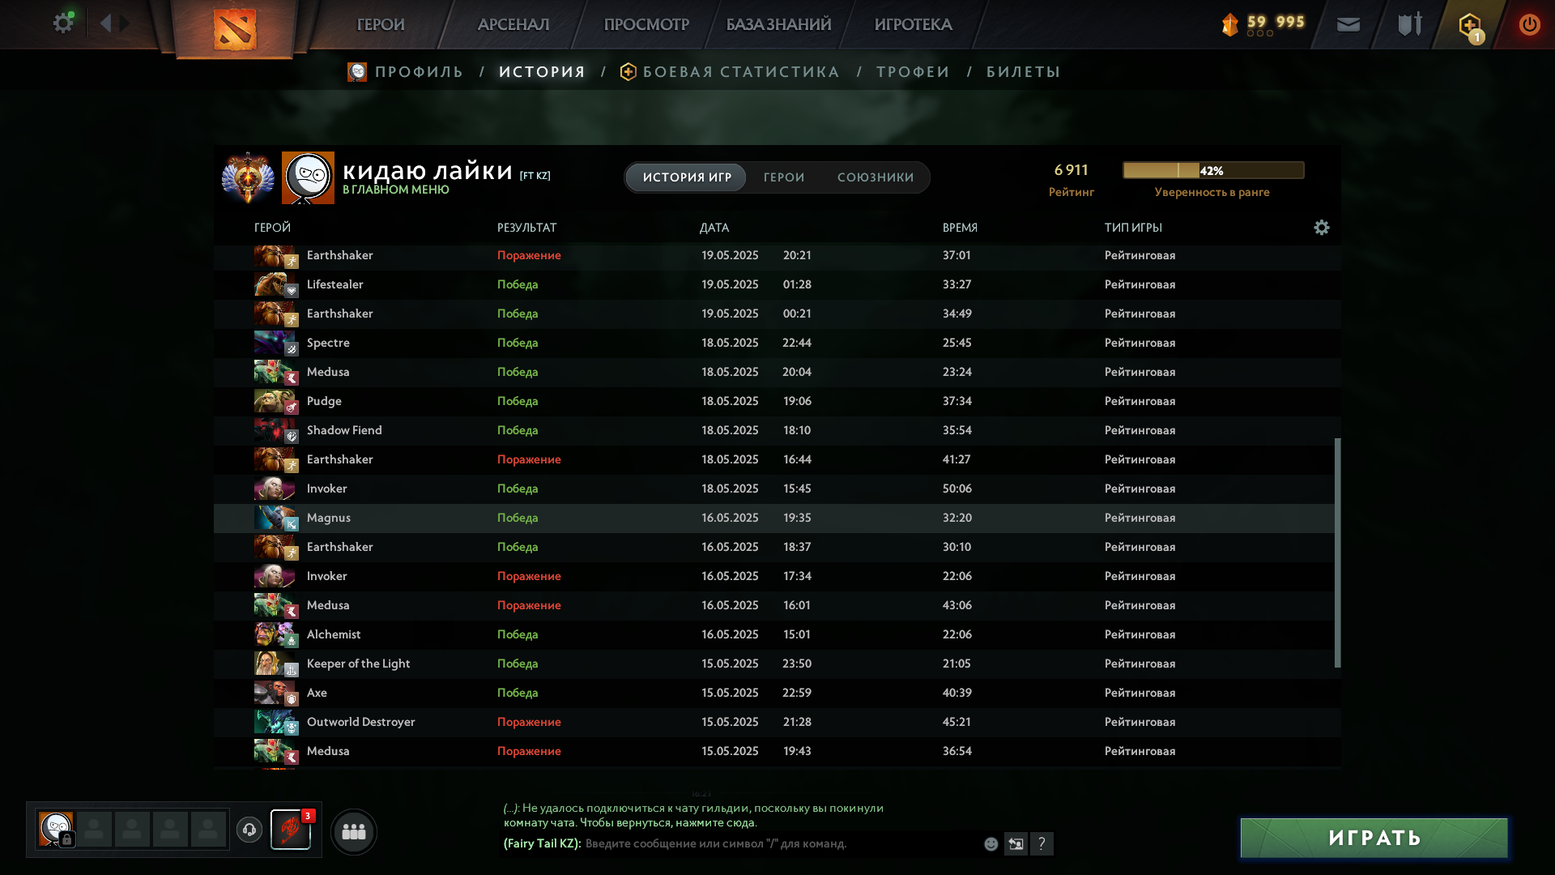Open the settings gear in the top bar
Viewport: 1555px width, 875px height.
(x=62, y=23)
